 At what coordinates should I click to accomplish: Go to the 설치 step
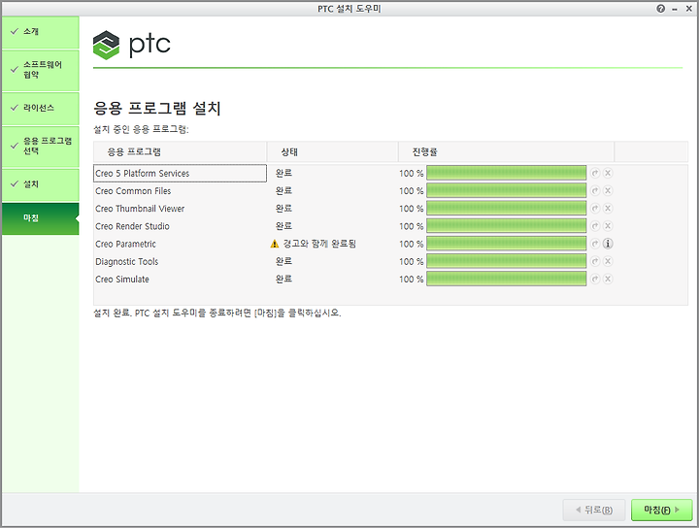point(40,184)
